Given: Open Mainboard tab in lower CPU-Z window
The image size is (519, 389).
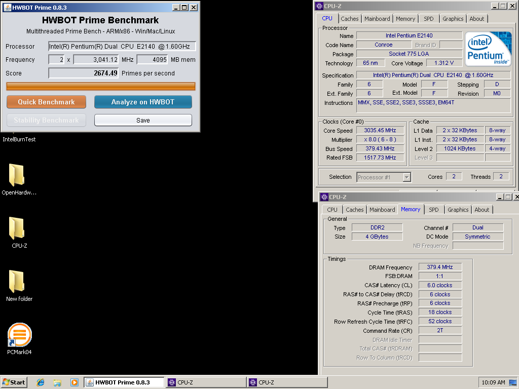Looking at the screenshot, I should pyautogui.click(x=382, y=210).
